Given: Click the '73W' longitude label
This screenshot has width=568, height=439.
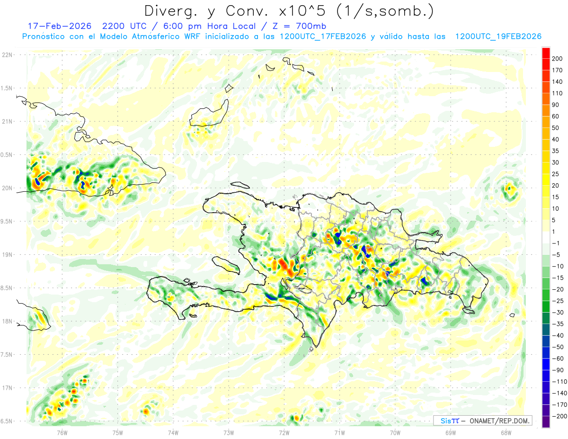Looking at the screenshot, I should coord(229,432).
